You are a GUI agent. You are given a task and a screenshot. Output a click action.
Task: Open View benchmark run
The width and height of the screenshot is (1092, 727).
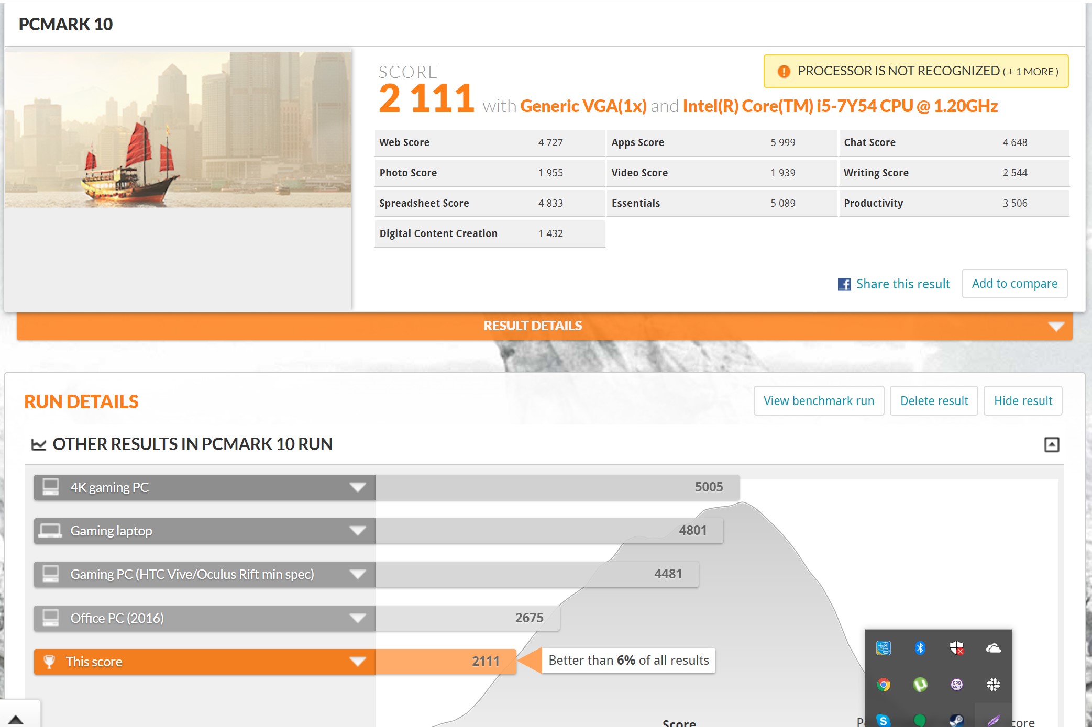tap(819, 401)
